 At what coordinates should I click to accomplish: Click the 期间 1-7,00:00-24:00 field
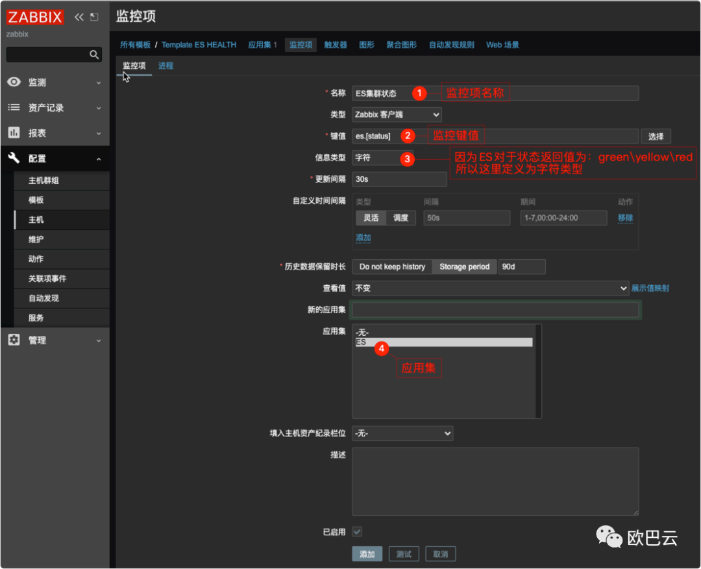tap(564, 218)
